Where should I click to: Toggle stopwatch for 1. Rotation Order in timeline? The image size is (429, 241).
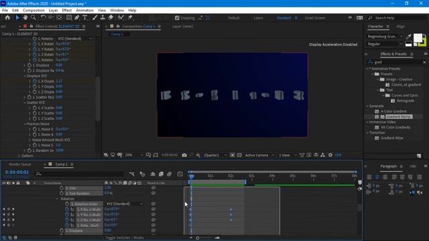tap(67, 204)
